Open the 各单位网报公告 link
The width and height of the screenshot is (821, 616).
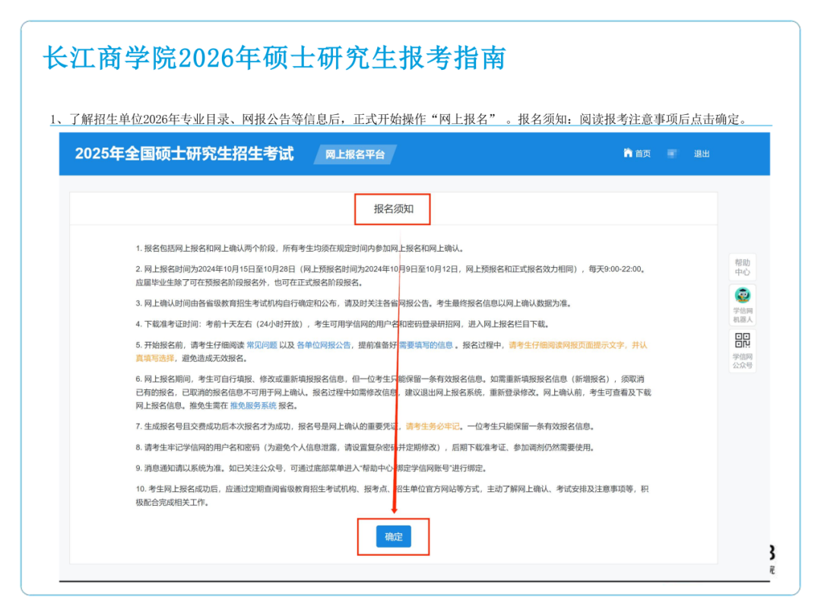coord(323,345)
